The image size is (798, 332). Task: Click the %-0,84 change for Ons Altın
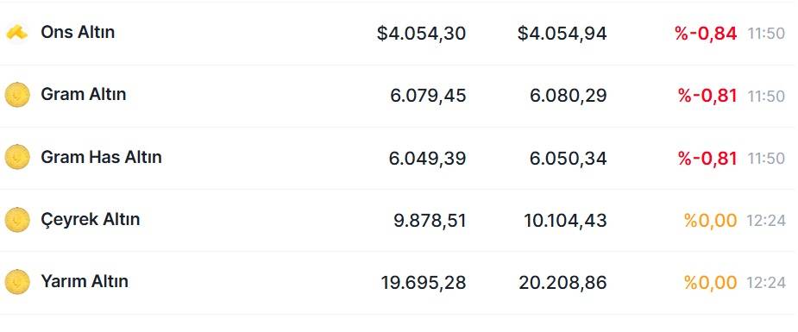point(706,34)
